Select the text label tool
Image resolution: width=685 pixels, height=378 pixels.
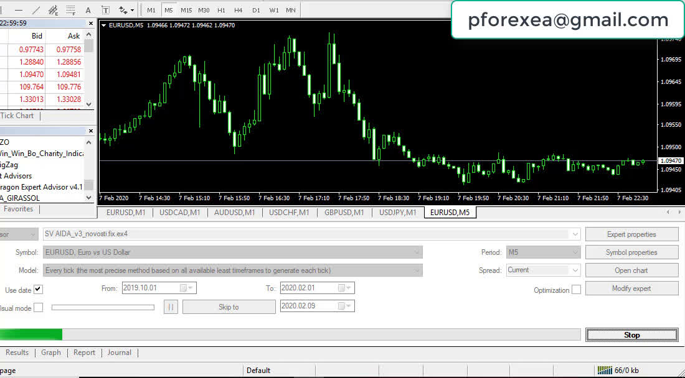[105, 10]
